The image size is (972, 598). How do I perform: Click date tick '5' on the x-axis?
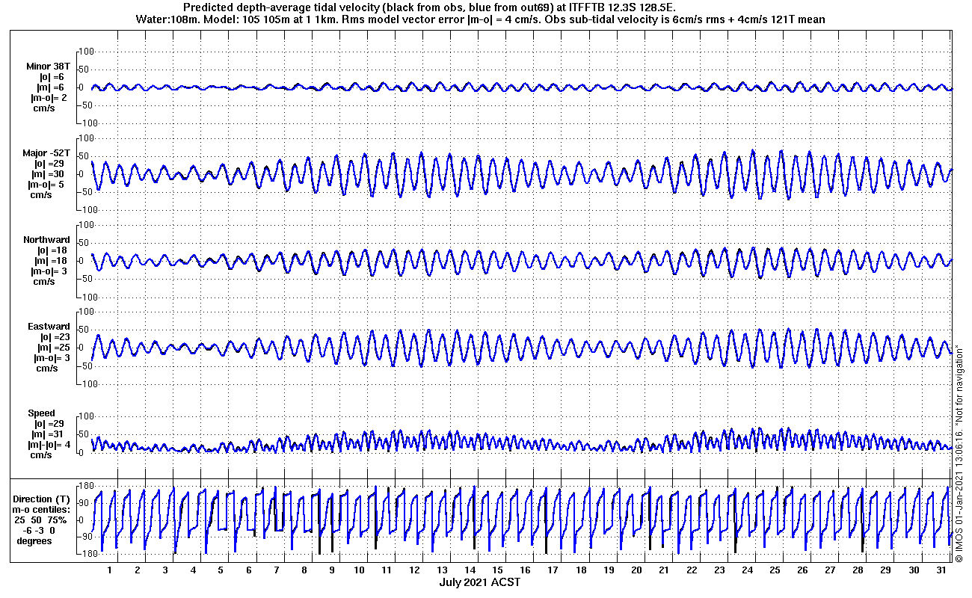[x=221, y=570]
